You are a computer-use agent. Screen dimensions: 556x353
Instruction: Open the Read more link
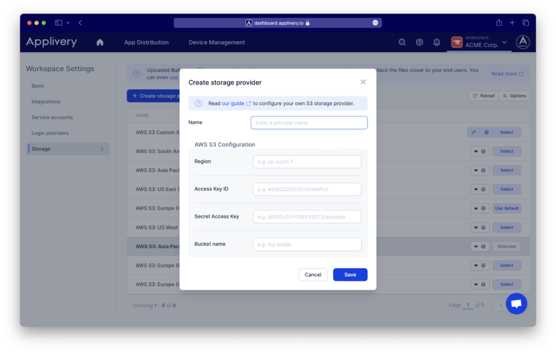[x=504, y=74]
